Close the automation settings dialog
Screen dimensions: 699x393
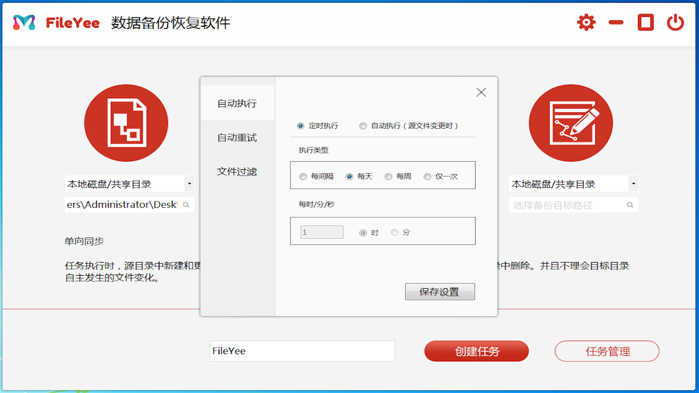(481, 92)
